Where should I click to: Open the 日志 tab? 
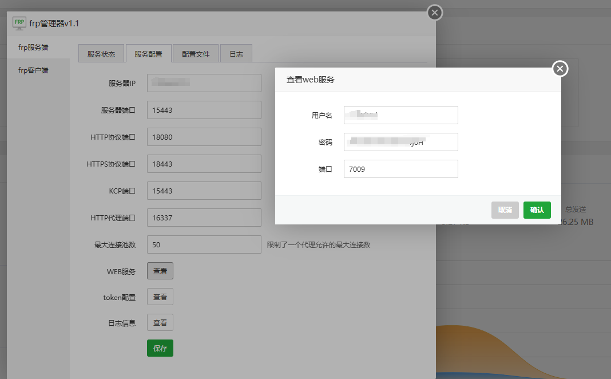pos(236,54)
